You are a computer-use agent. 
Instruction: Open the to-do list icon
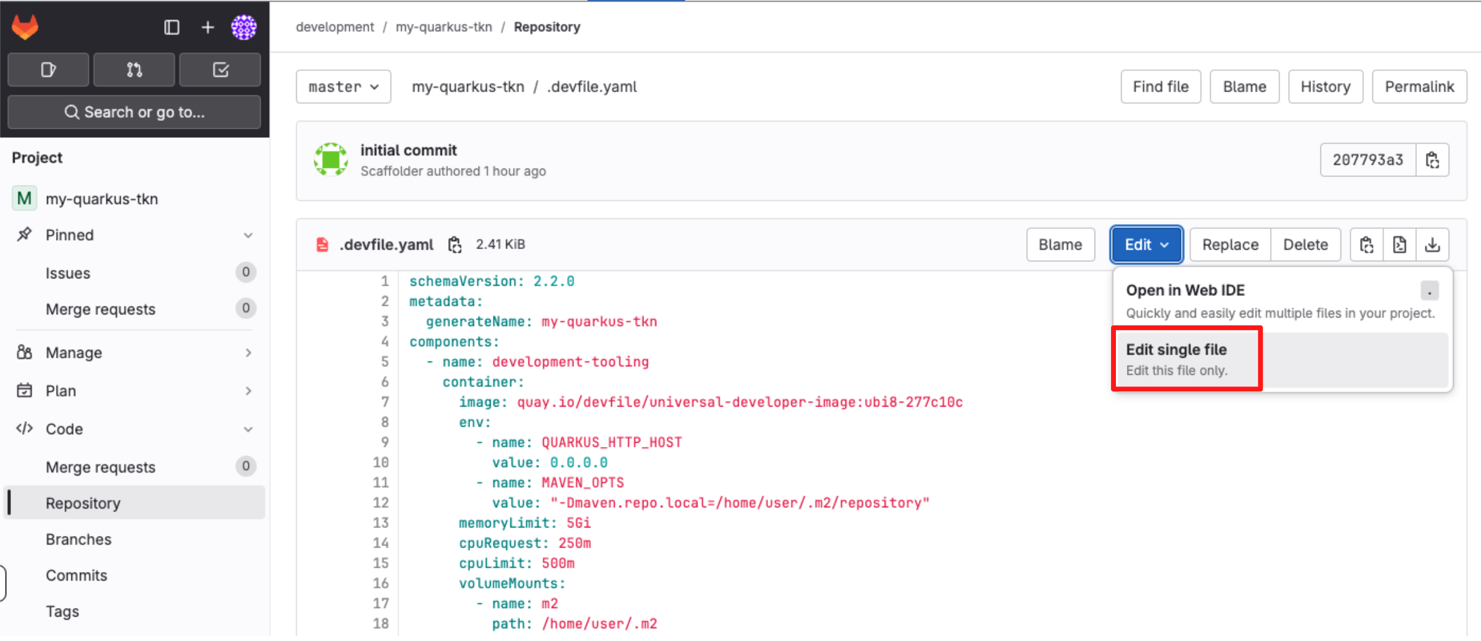(220, 70)
